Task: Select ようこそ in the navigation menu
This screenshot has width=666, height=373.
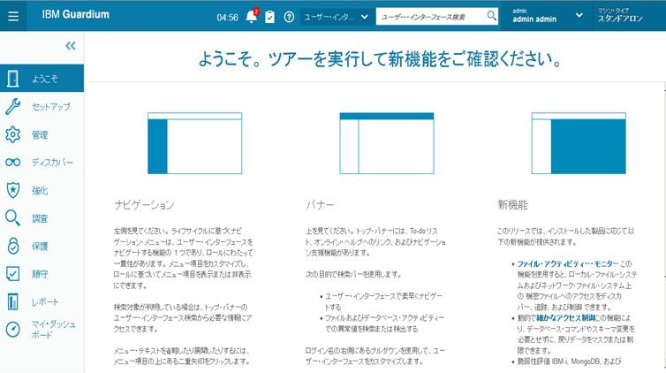Action: tap(42, 79)
